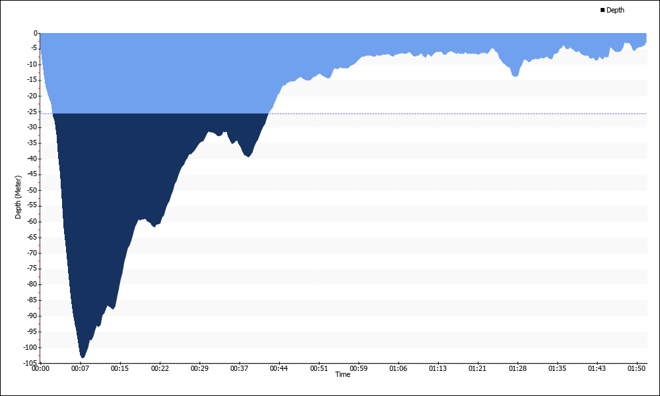
Task: Click the -100 depth axis label
Action: coord(32,347)
